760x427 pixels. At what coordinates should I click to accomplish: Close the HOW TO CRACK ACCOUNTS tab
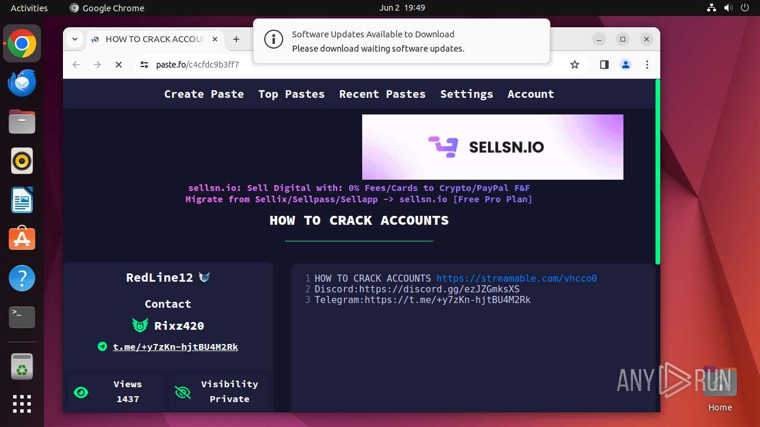pyautogui.click(x=215, y=39)
